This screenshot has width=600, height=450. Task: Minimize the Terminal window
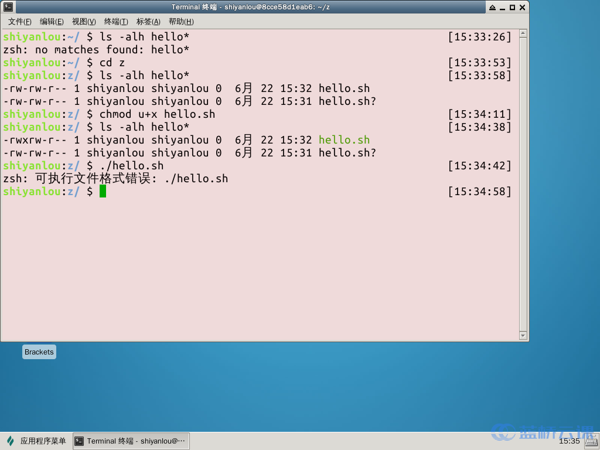[x=502, y=8]
